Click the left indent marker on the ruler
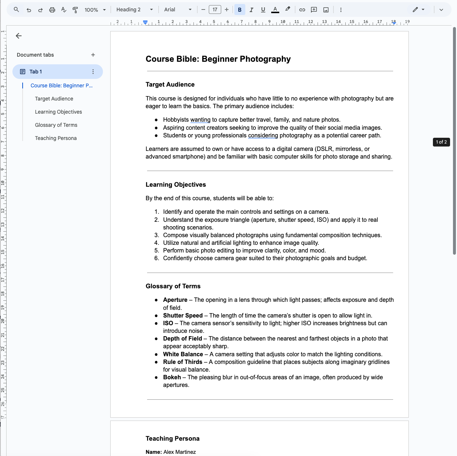The width and height of the screenshot is (457, 456). [x=145, y=23]
